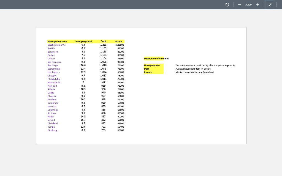Click the Baltimore row label
Viewport: 282px width, 176px height.
click(53, 52)
